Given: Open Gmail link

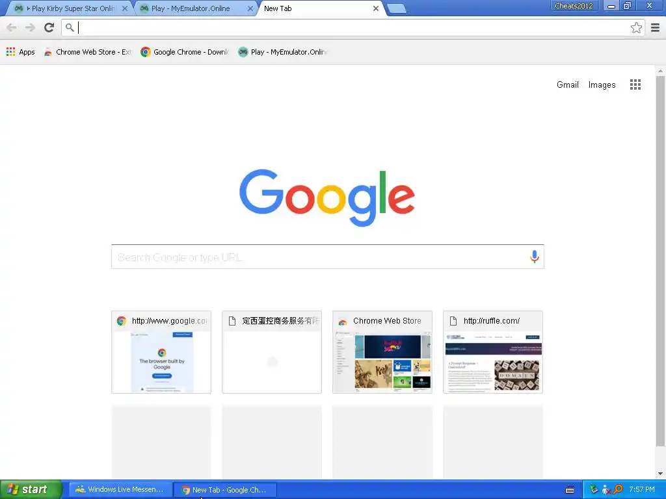Looking at the screenshot, I should (567, 84).
